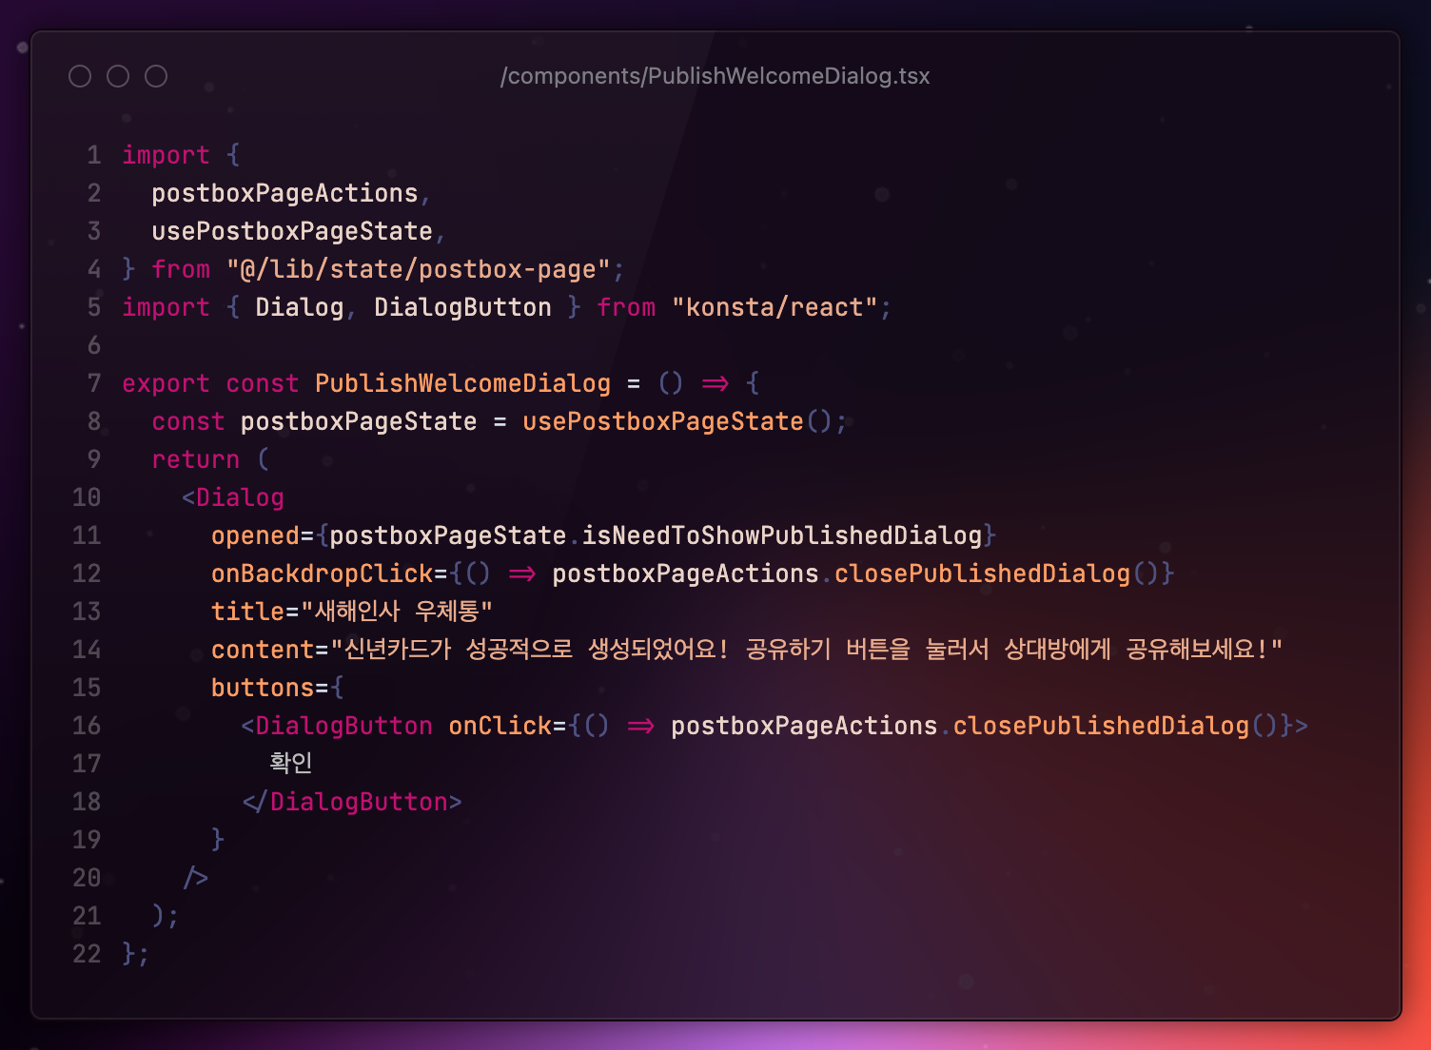This screenshot has height=1050, width=1431.
Task: Click the usePostboxPageState() call on line 8
Action: coord(677,421)
